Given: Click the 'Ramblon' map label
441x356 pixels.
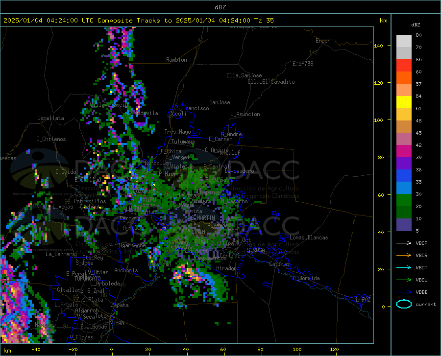Looking at the screenshot, I should (176, 60).
